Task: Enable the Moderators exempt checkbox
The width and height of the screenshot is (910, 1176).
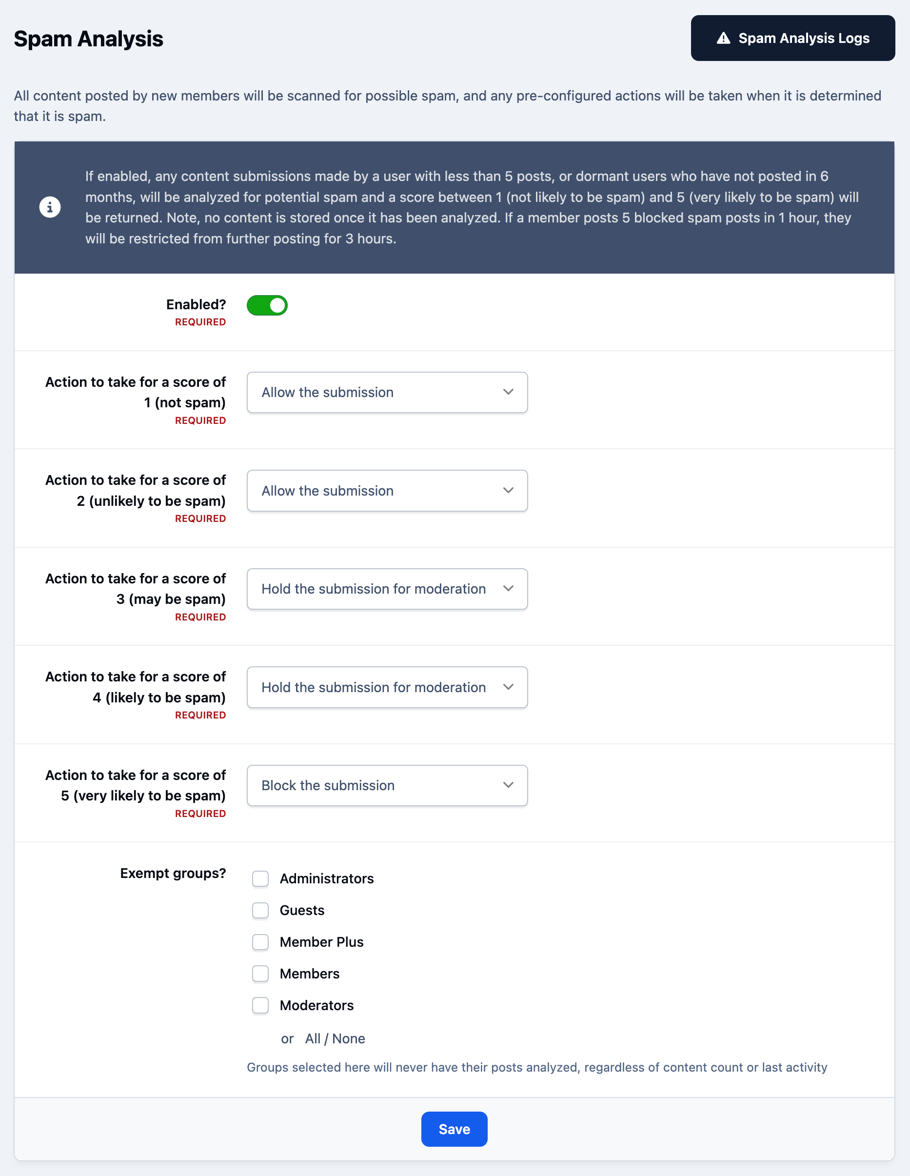Action: click(260, 1005)
